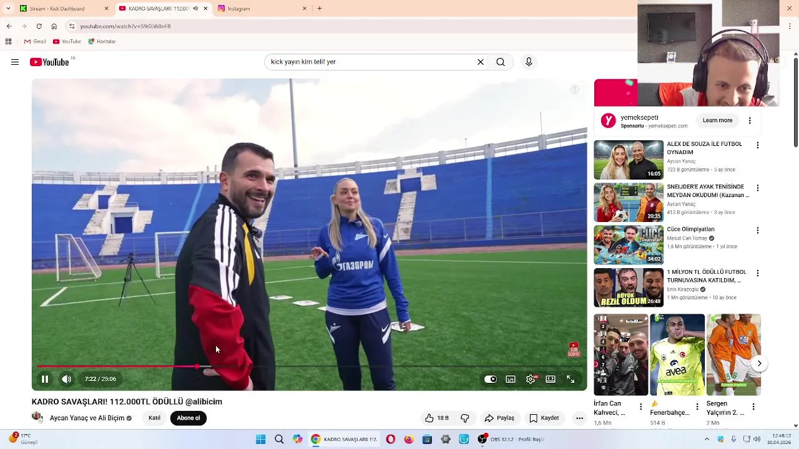799x449 pixels.
Task: Enter fullscreen mode in the player
Action: (x=571, y=379)
